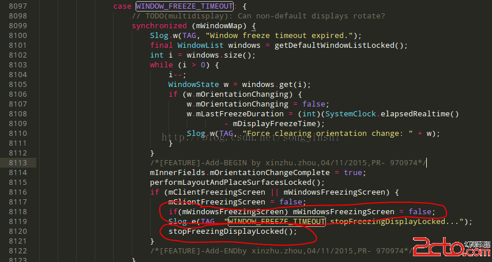The height and width of the screenshot is (262, 492).
Task: Click WINDOW_FREEZE_TIMEOUT inside the Slog.e string
Action: click(277, 222)
